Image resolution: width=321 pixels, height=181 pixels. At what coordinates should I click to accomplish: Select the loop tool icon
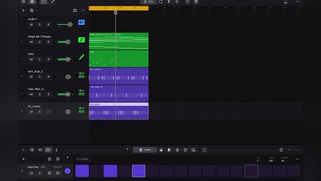pos(160,2)
